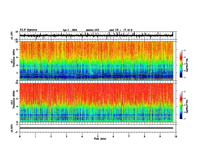Click the "Time (min)" axis label
The height and width of the screenshot is (153, 198).
pyautogui.click(x=100, y=139)
